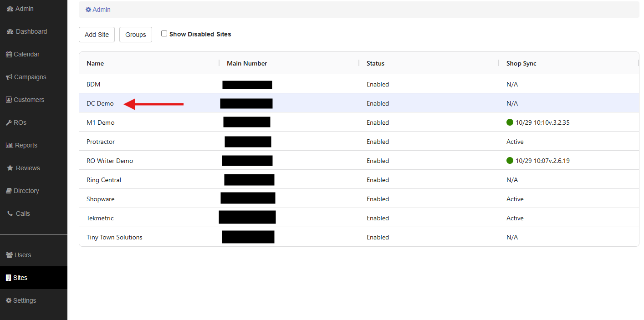Viewport: 644px width, 320px height.
Task: Open the RO Writer Demo site
Action: tap(110, 161)
